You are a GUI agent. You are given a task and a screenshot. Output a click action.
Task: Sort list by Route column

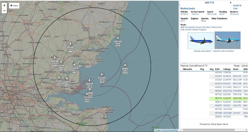point(236,69)
